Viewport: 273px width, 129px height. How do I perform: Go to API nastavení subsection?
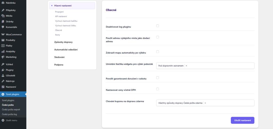(61, 16)
